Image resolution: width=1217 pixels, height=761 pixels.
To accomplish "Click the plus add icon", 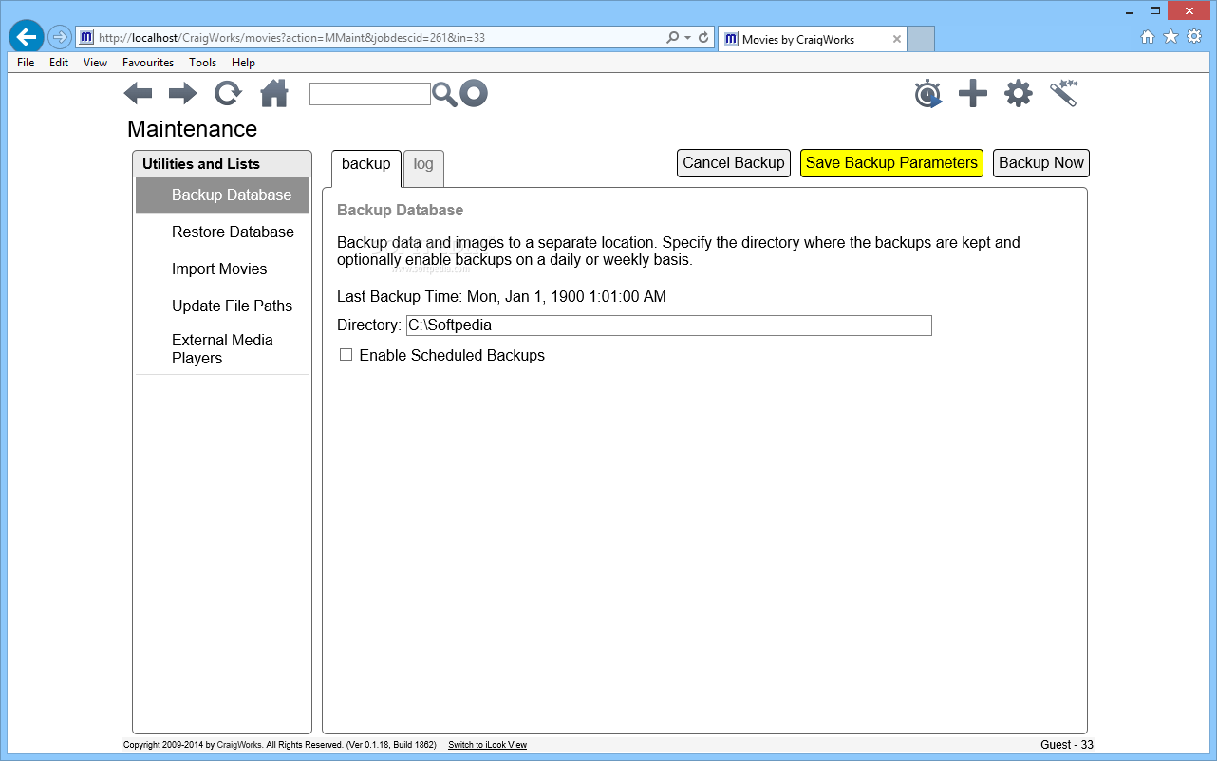I will pyautogui.click(x=973, y=93).
